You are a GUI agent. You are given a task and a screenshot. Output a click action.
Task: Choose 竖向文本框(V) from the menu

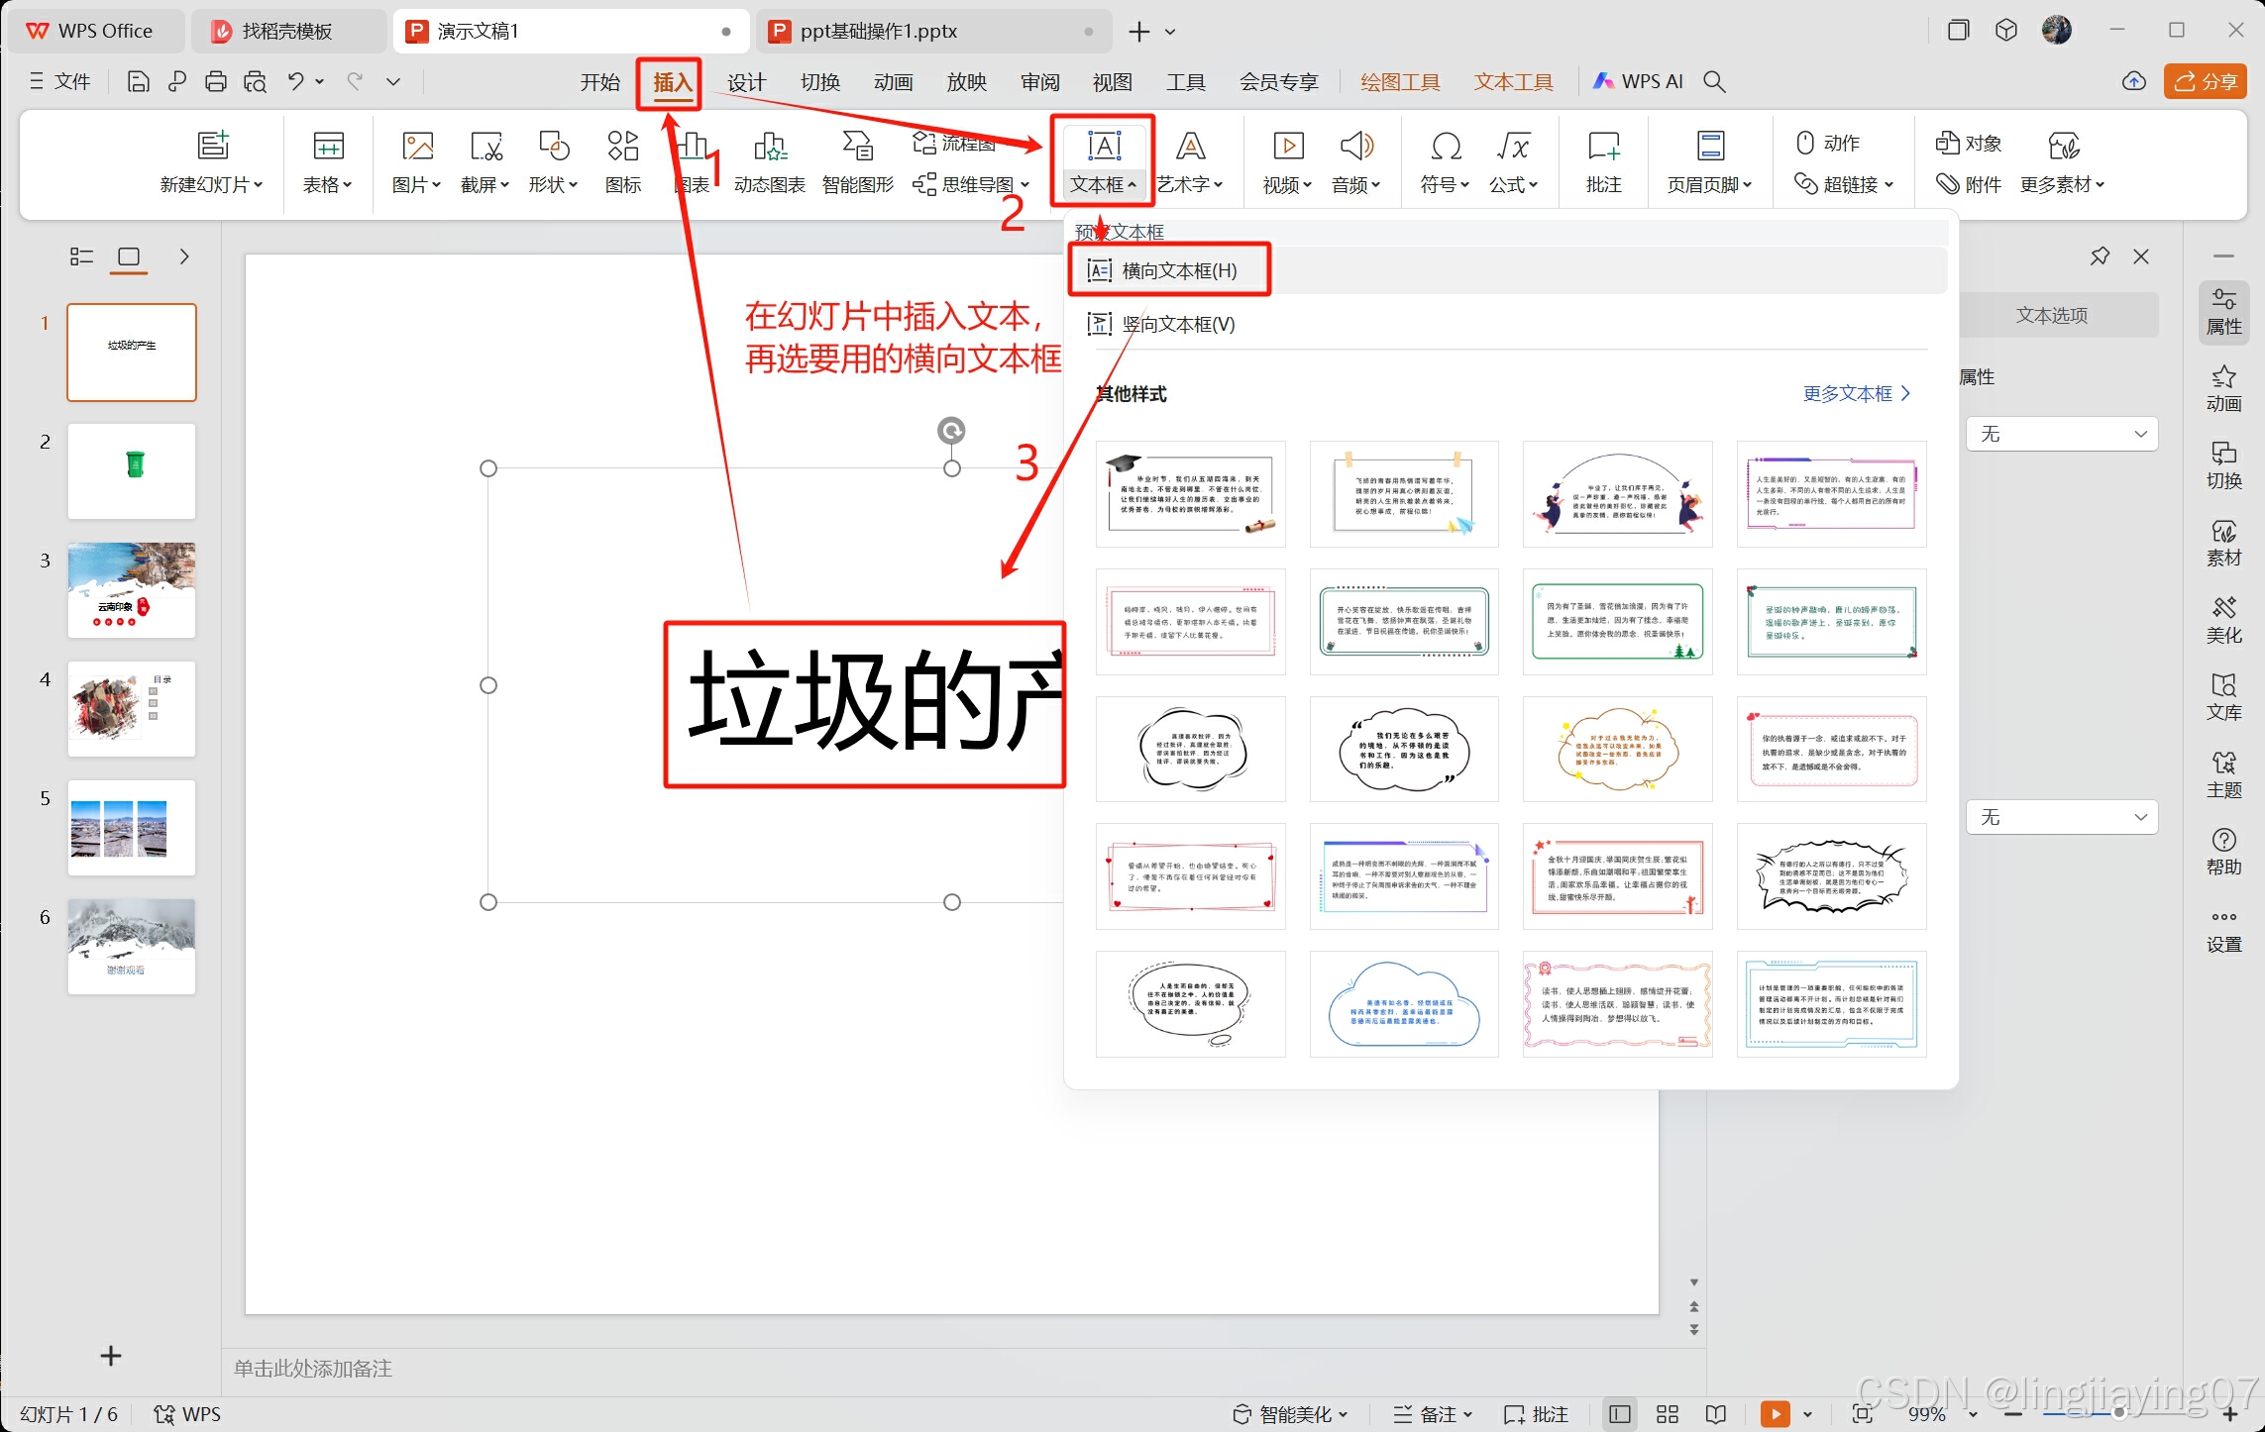pyautogui.click(x=1177, y=324)
